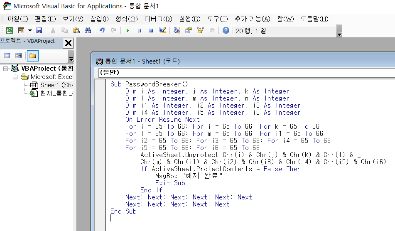Open the 추가 기능(A) menu

(x=253, y=19)
